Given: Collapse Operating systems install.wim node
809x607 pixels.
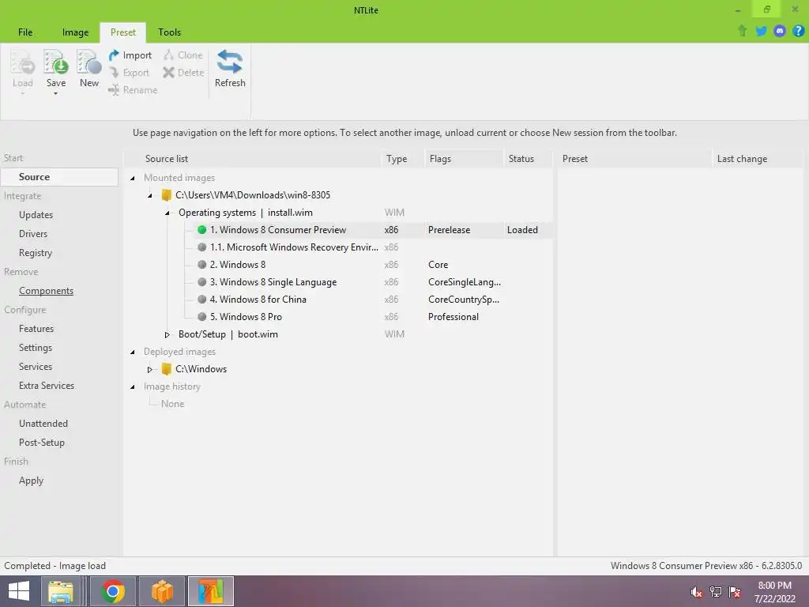Looking at the screenshot, I should pyautogui.click(x=167, y=213).
